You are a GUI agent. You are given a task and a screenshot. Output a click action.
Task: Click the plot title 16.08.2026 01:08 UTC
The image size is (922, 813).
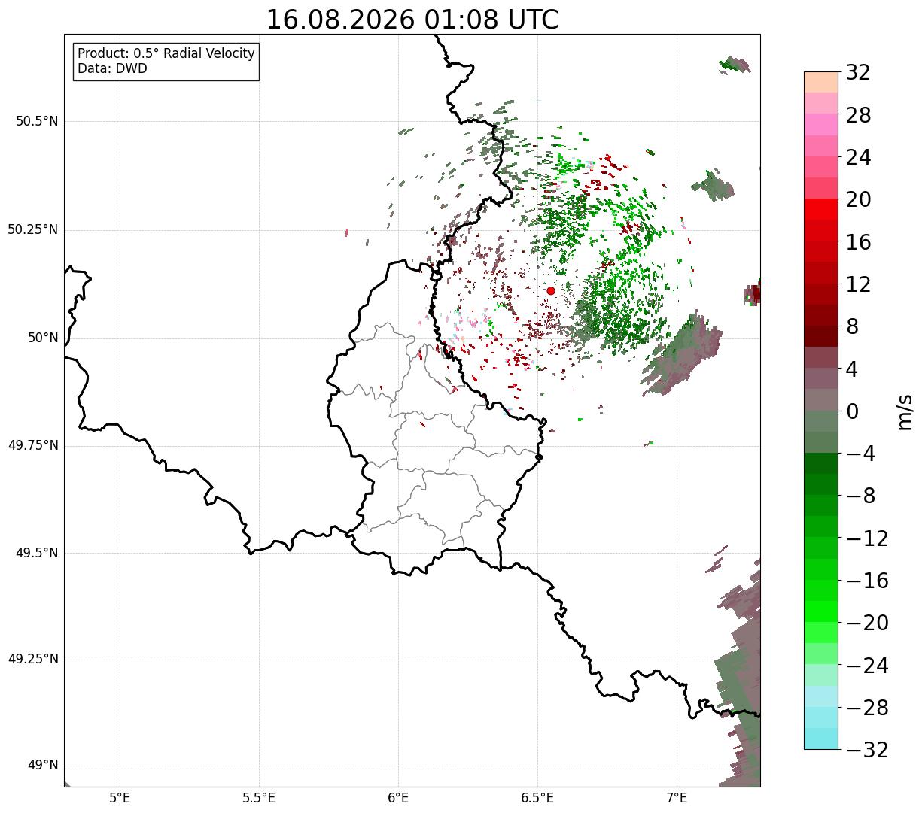point(412,20)
